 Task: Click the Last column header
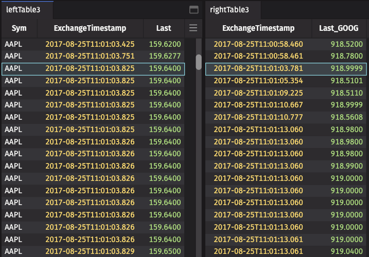(x=164, y=28)
